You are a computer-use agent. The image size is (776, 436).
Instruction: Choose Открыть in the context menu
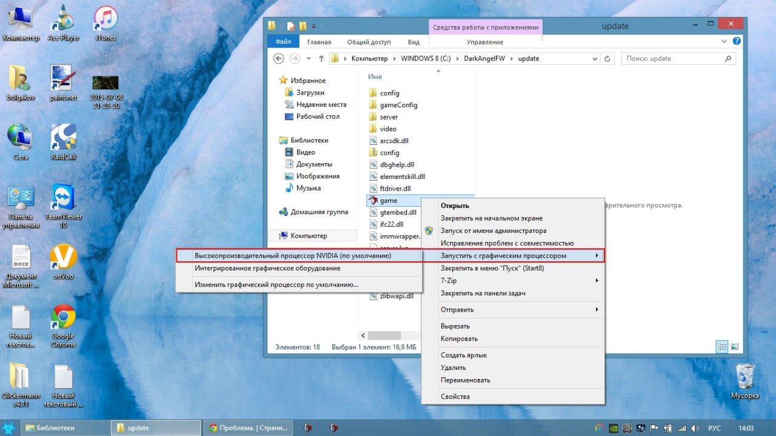tap(513, 206)
